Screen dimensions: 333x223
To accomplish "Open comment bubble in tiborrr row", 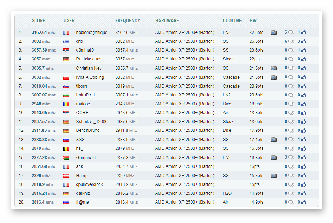I will 291,87.
